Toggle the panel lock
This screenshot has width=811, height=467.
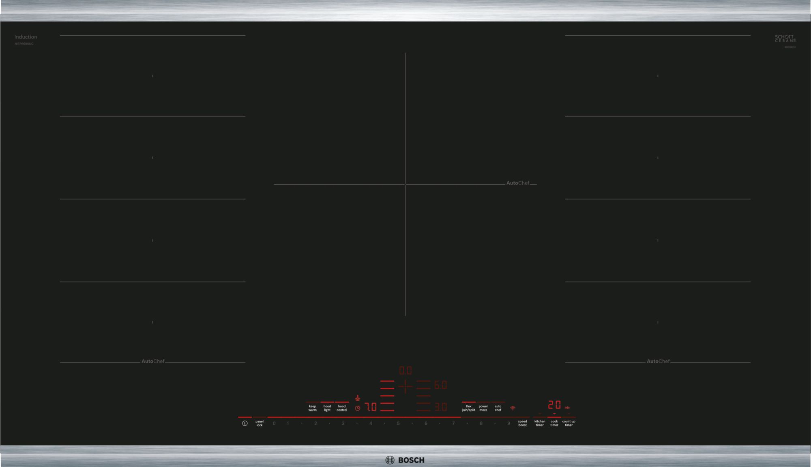(x=260, y=423)
